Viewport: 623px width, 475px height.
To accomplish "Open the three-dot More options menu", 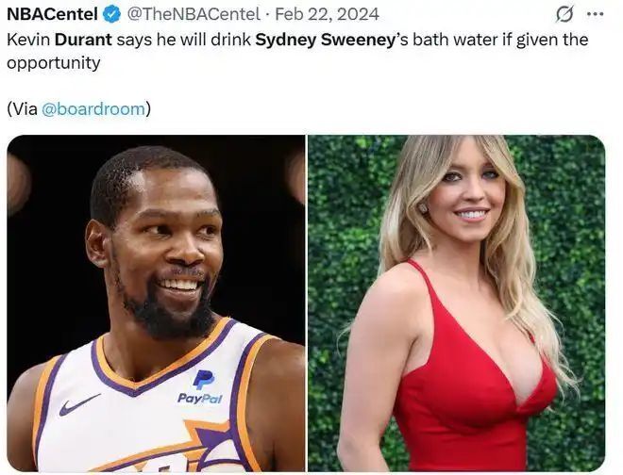I will pos(595,14).
